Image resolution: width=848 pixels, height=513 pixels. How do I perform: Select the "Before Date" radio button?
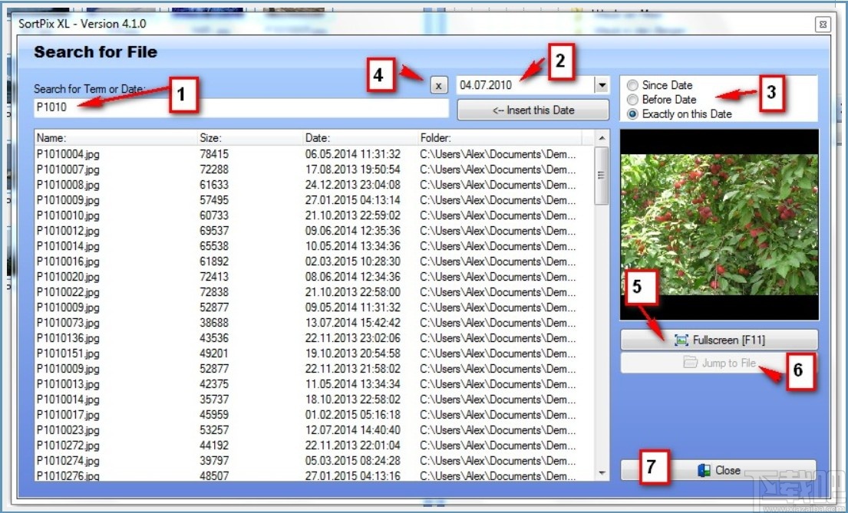pyautogui.click(x=632, y=99)
